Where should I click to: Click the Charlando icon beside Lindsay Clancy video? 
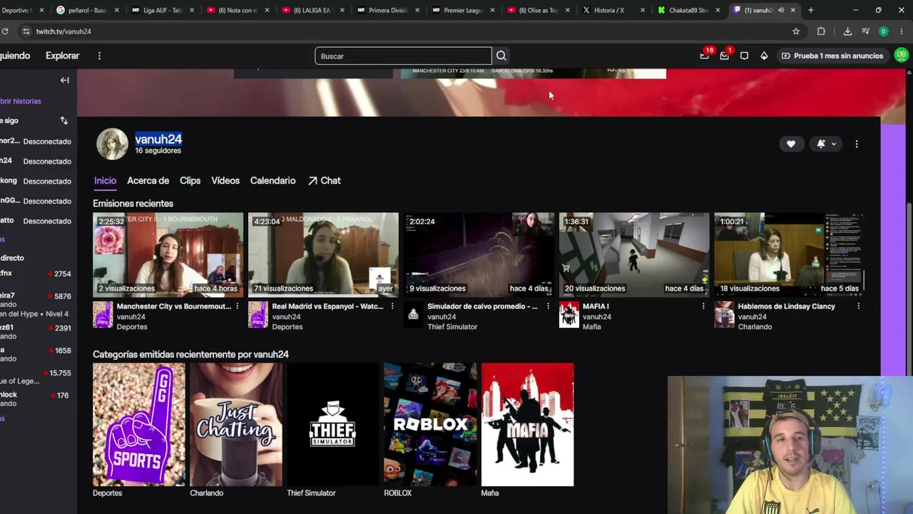tap(724, 315)
